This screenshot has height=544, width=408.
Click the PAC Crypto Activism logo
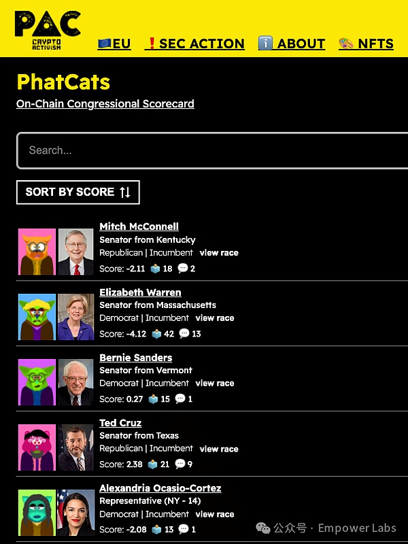coord(47,28)
